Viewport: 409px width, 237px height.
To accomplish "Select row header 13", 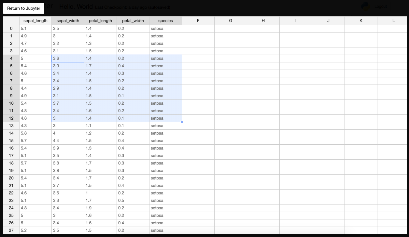I will click(11, 126).
